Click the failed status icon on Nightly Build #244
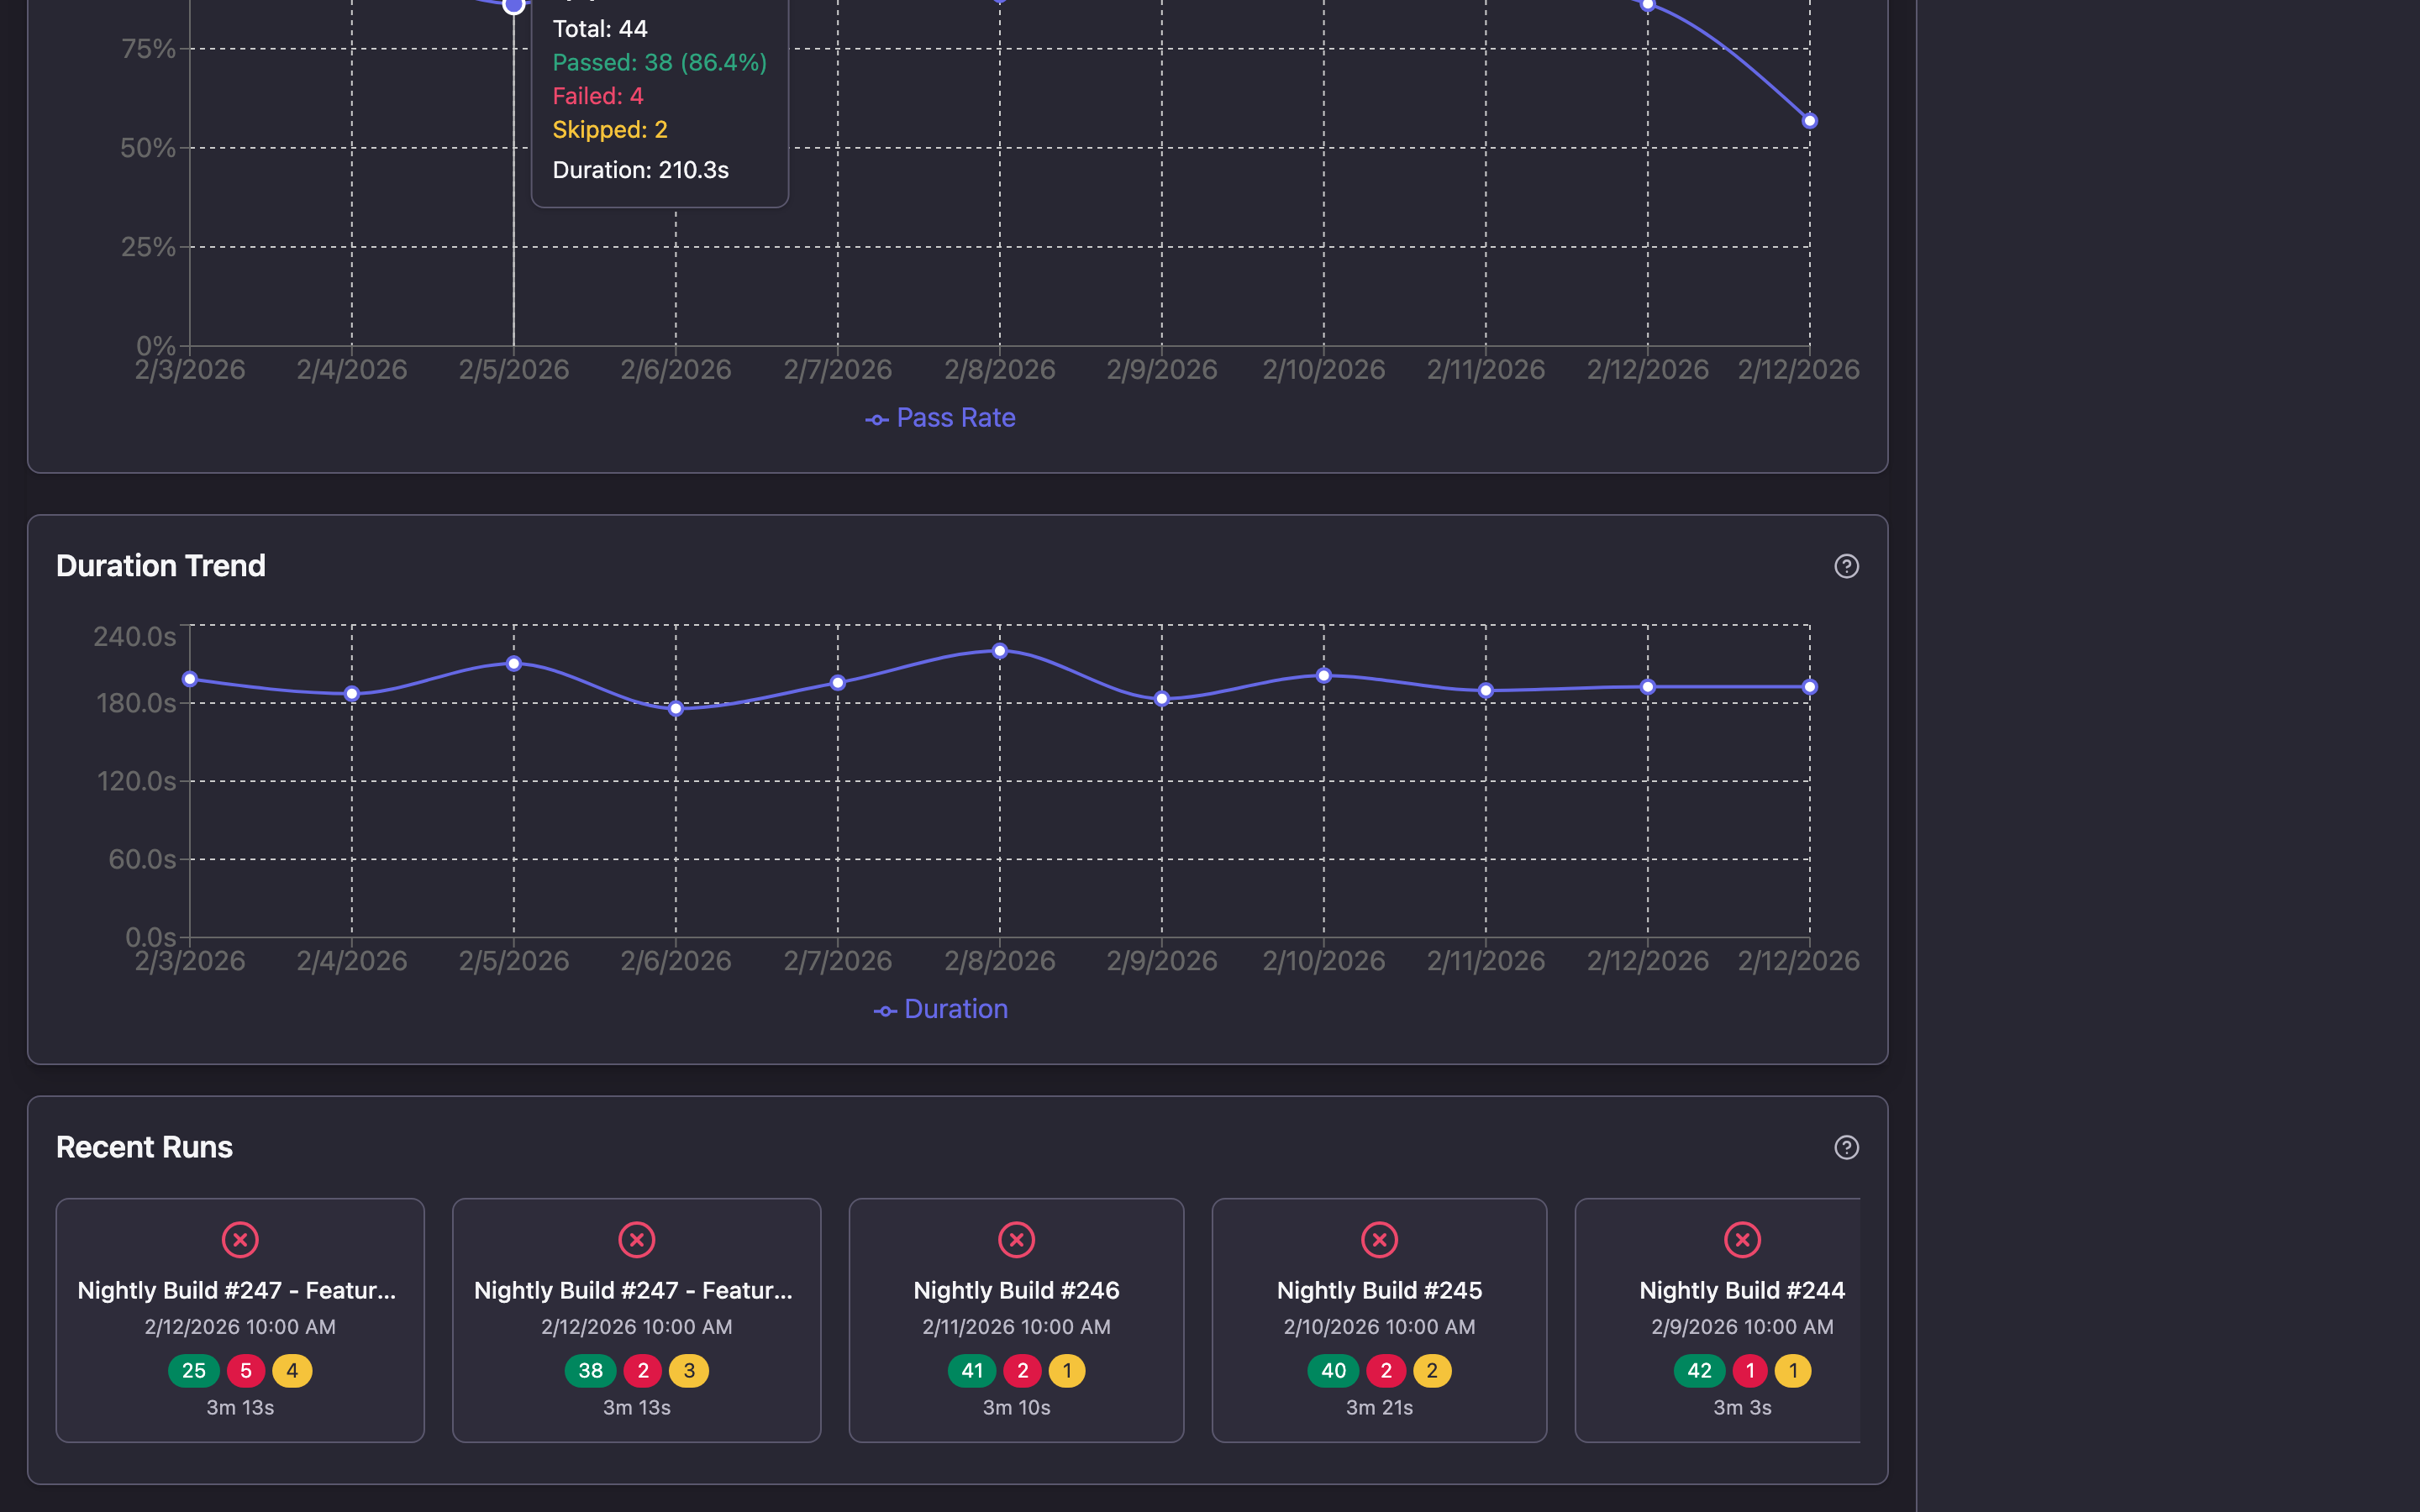Screen dimensions: 2420x1512 (x=1742, y=1240)
